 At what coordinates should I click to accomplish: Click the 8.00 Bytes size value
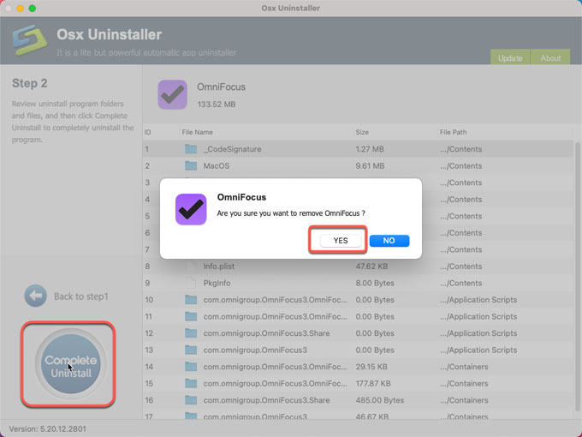375,283
